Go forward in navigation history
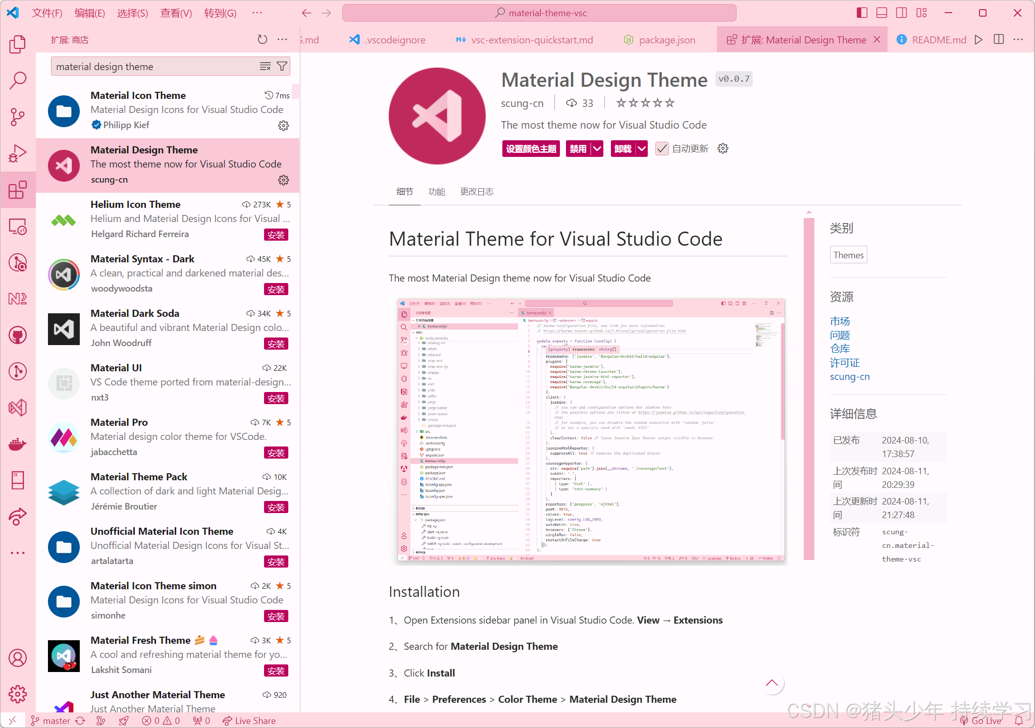The height and width of the screenshot is (728, 1035). pos(327,13)
